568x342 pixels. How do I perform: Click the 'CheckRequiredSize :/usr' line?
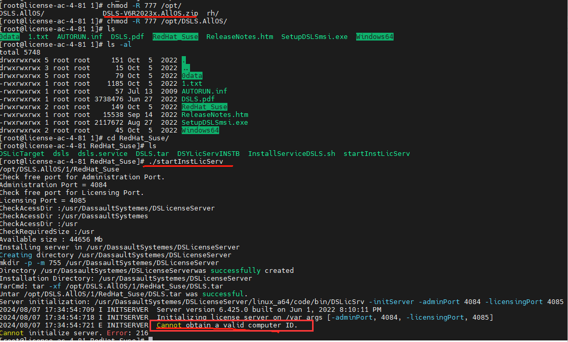coord(47,231)
